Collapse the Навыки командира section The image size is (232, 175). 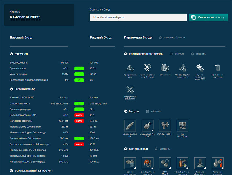(x=126, y=54)
